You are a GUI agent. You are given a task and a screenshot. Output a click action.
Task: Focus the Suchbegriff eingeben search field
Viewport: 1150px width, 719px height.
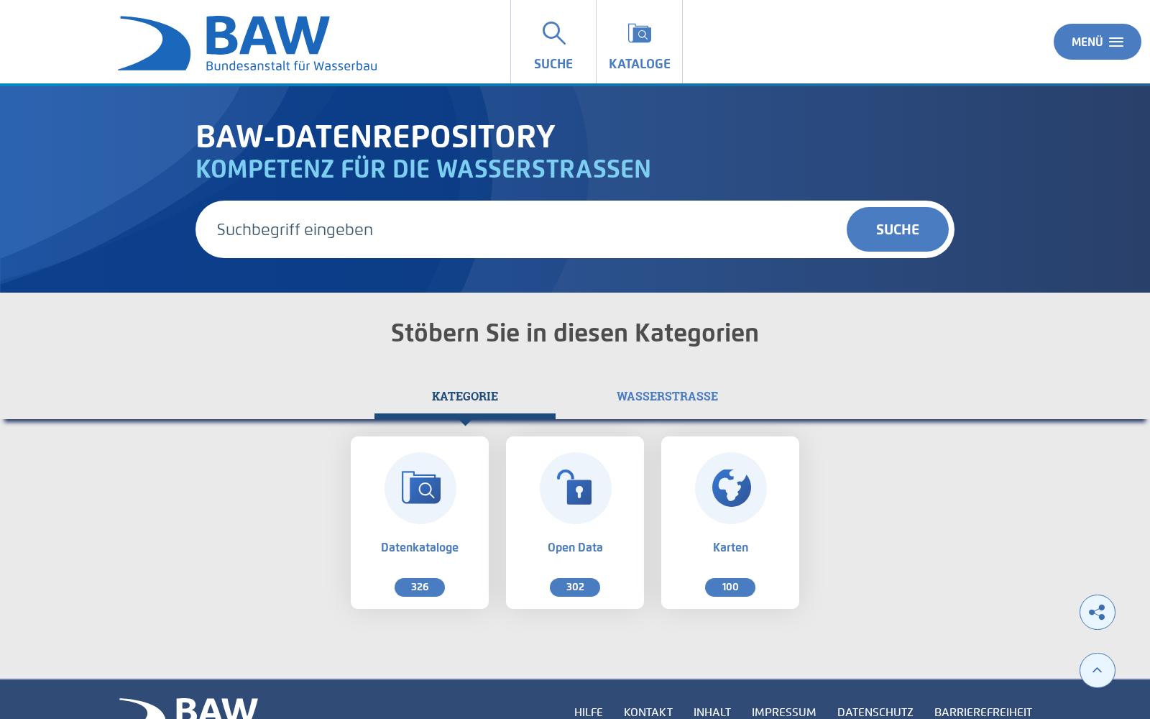coord(521,229)
